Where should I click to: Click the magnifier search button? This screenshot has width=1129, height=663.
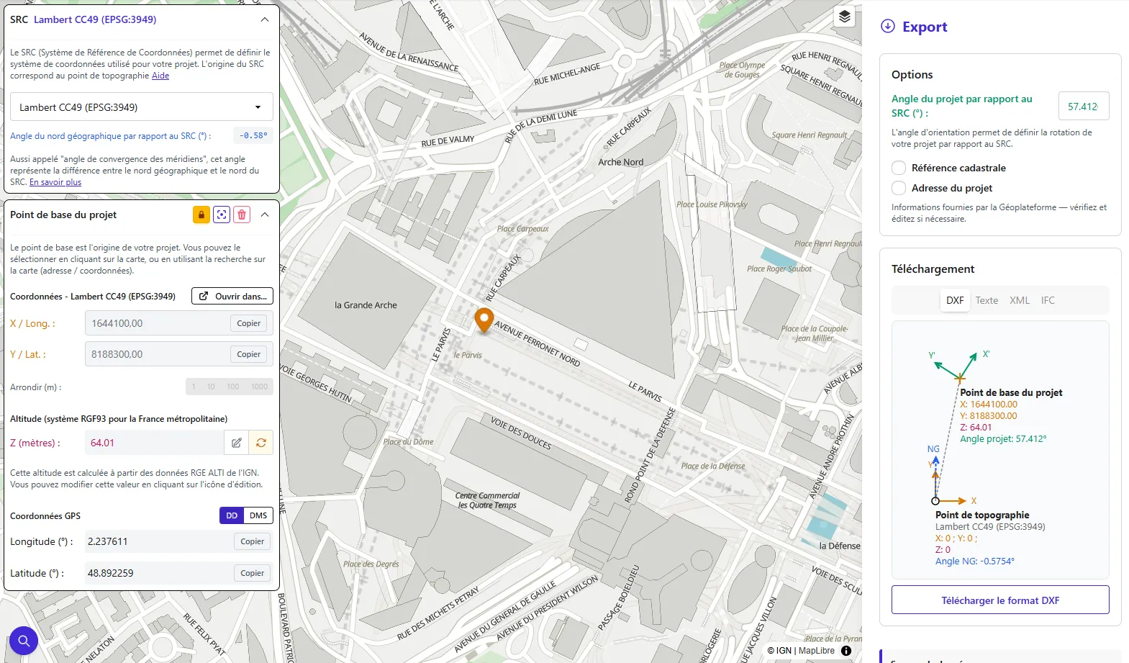[24, 640]
